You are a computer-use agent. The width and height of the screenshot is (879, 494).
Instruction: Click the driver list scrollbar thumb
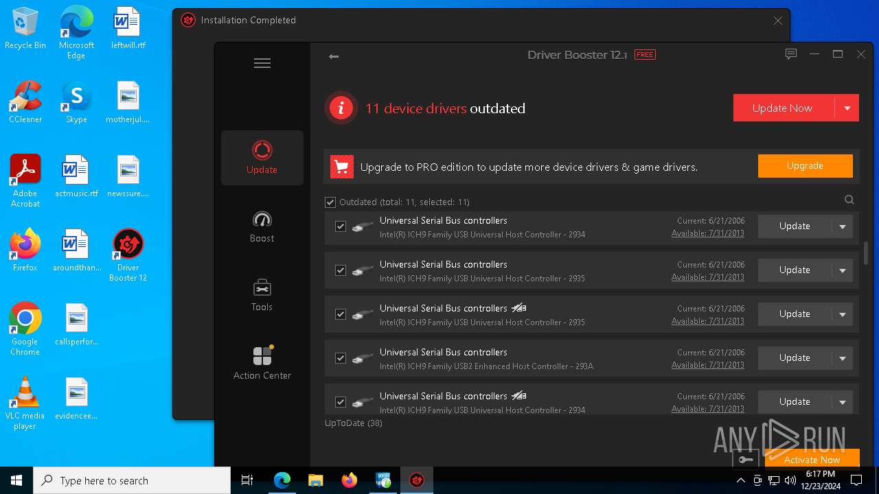click(866, 252)
